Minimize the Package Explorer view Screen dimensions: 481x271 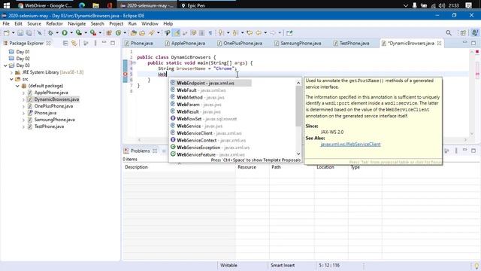pos(104,42)
